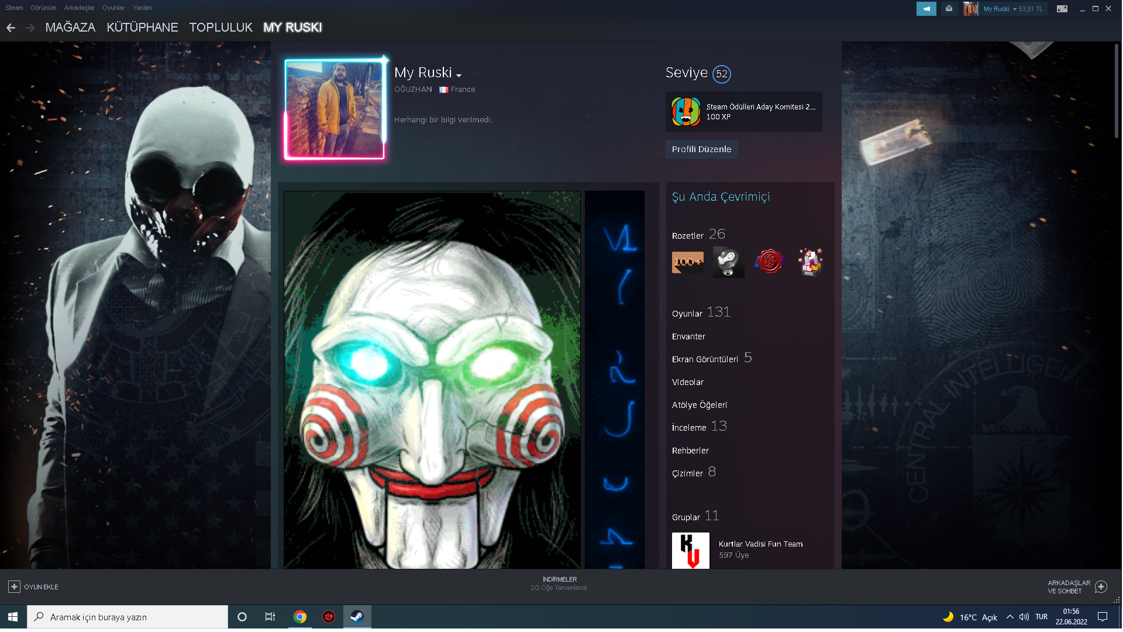Show hidden tray icons chevron
The image size is (1123, 632).
pyautogui.click(x=1010, y=617)
